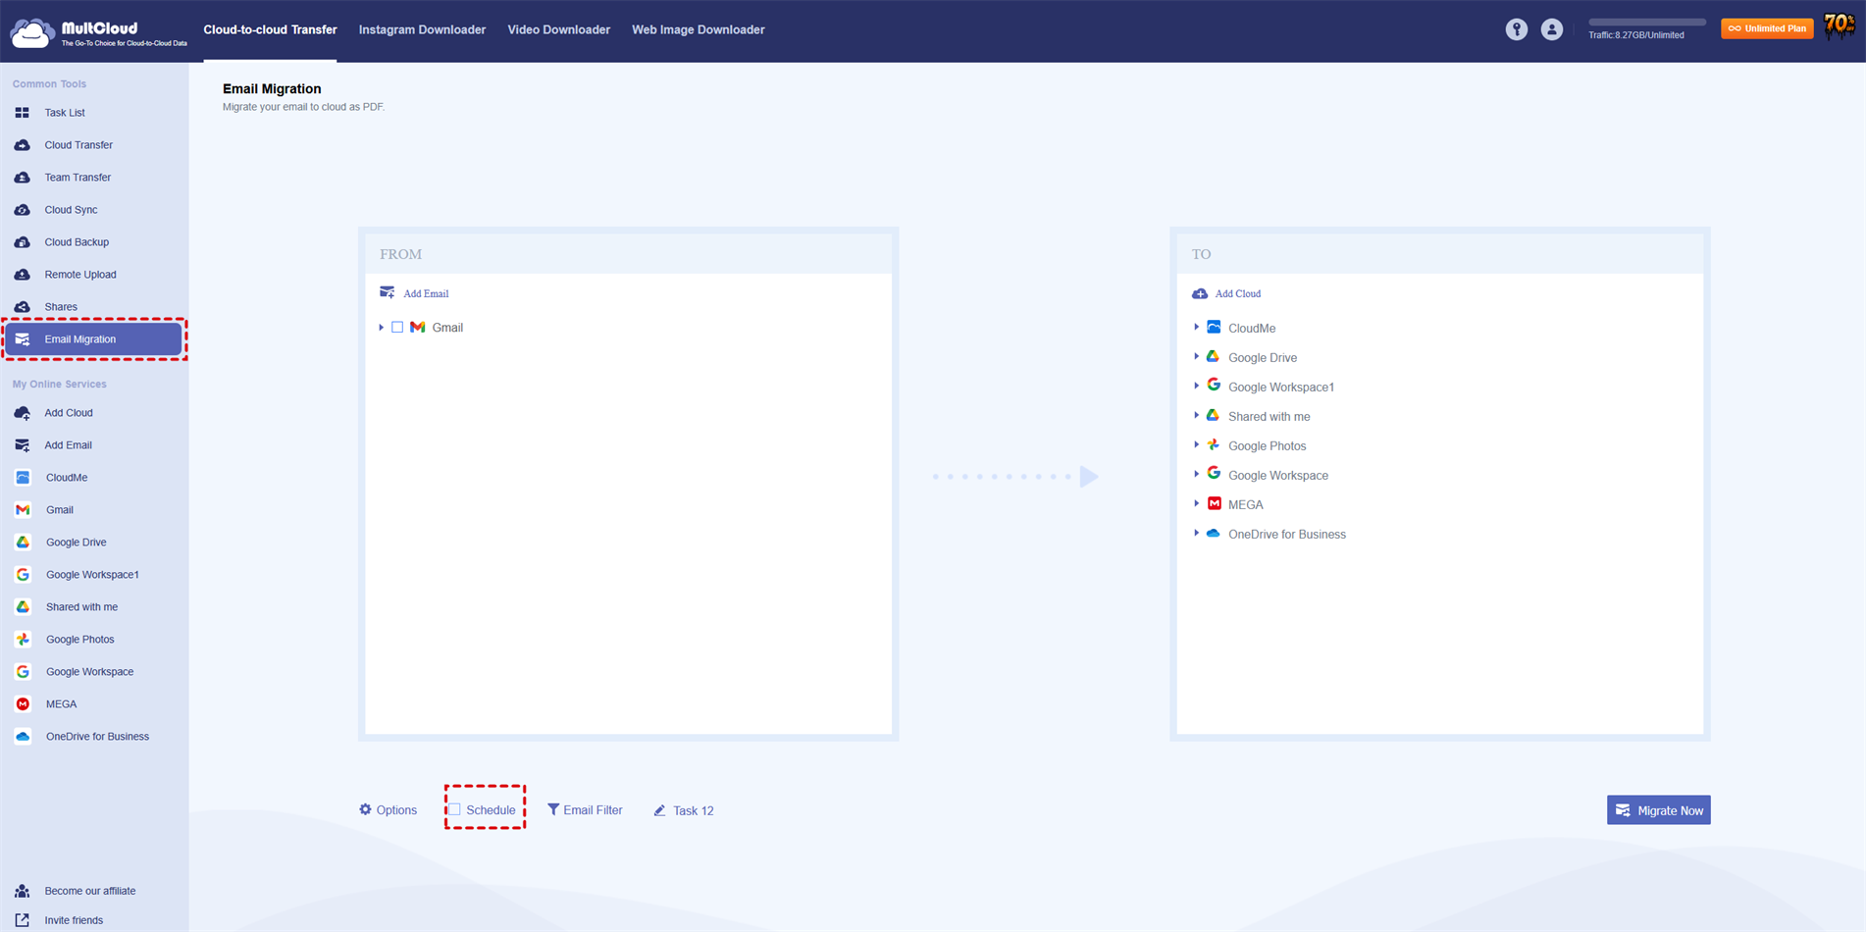Click the Become our affiliate icon

click(x=22, y=891)
